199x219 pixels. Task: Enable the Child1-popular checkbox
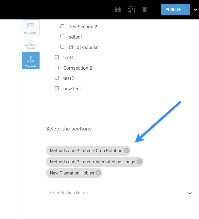point(62,47)
